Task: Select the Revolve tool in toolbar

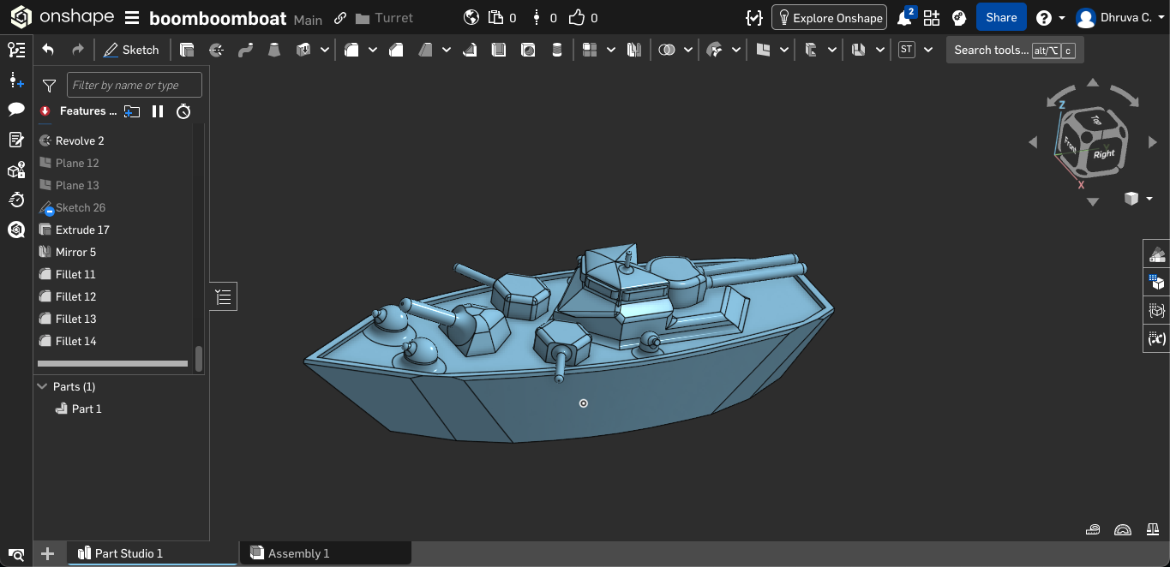Action: pos(216,51)
